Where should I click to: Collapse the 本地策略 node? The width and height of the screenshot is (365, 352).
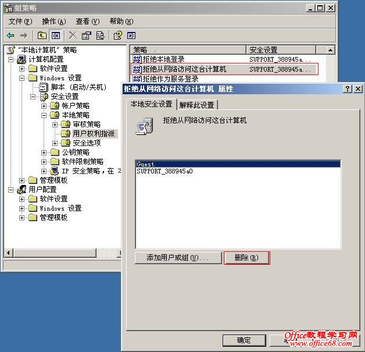(x=44, y=115)
